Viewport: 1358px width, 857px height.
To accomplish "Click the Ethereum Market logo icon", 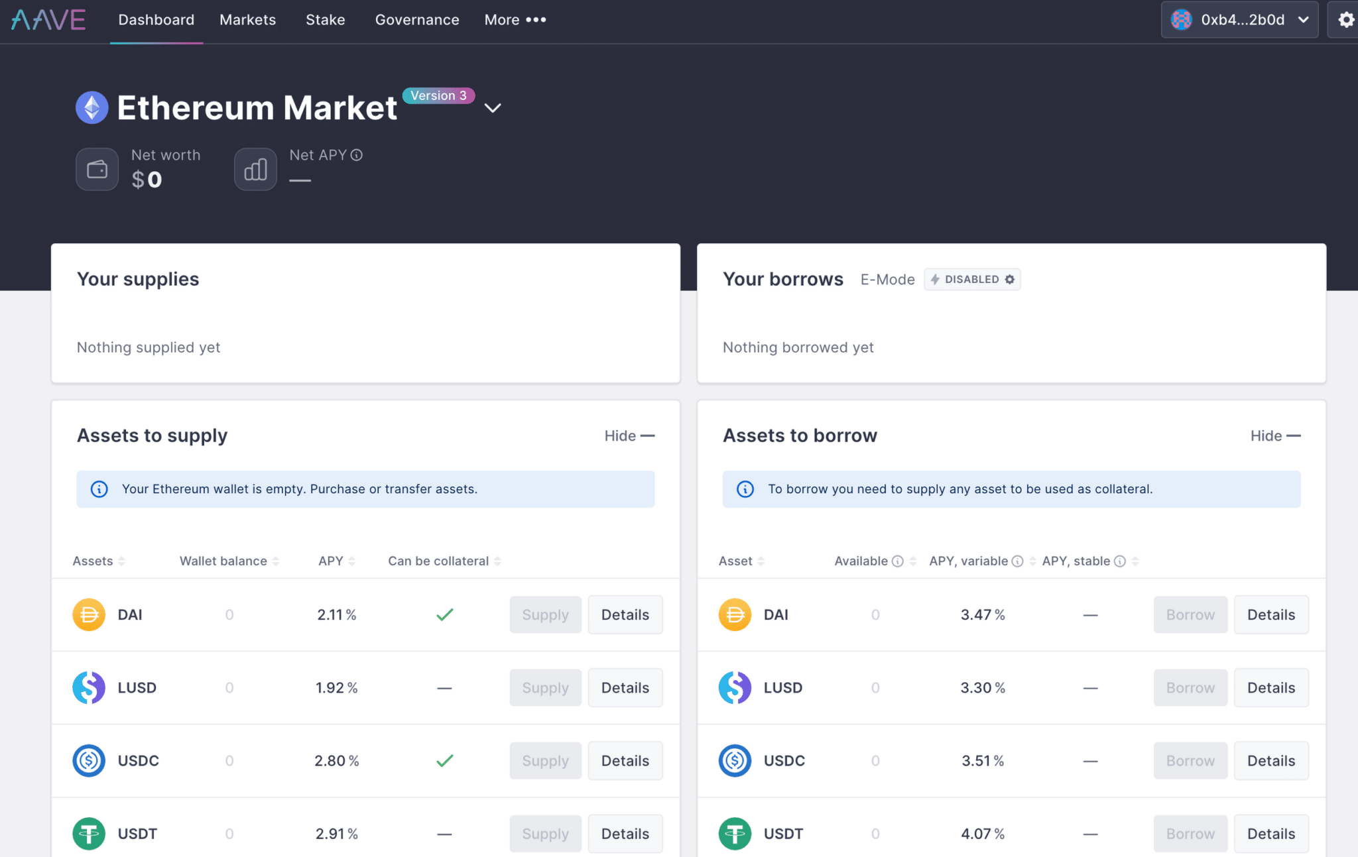I will (92, 107).
